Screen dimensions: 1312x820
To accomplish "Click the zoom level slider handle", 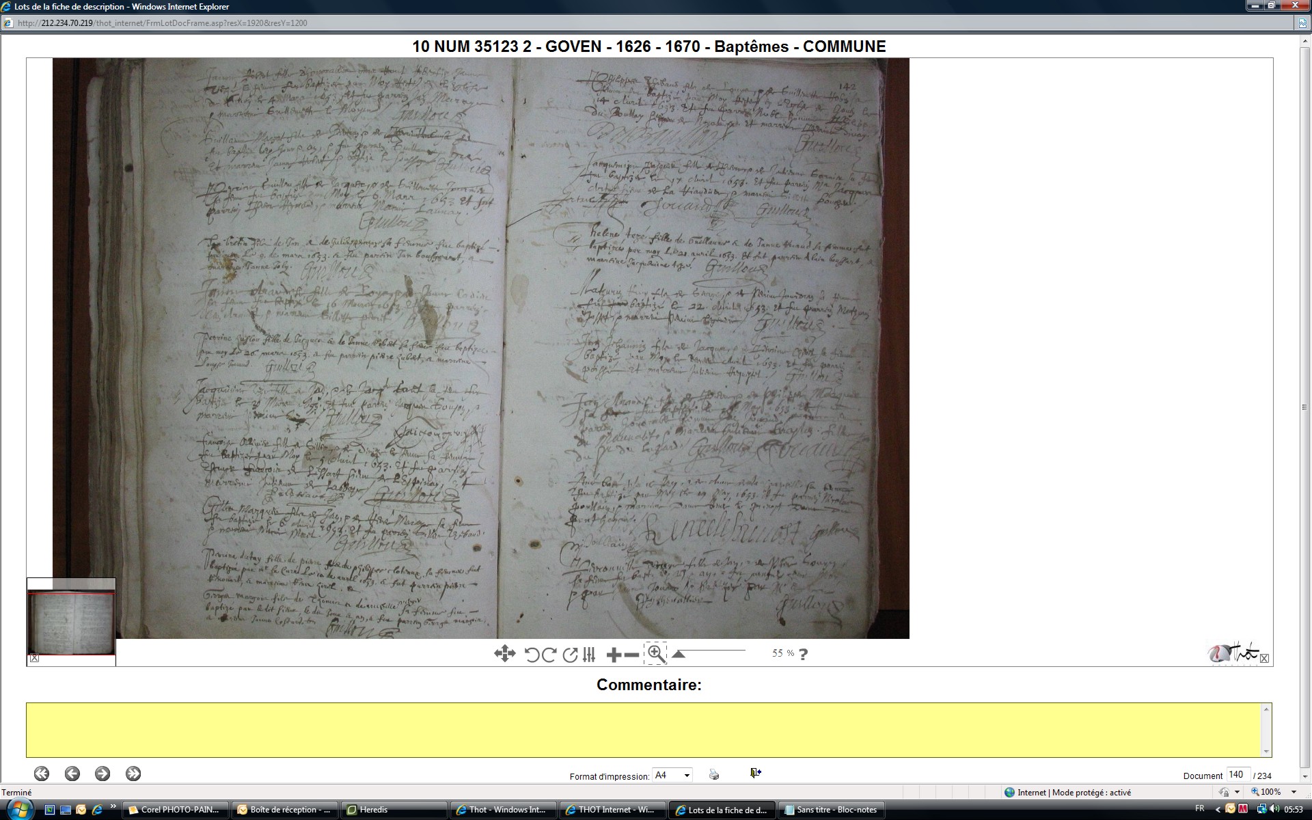I will pyautogui.click(x=678, y=654).
